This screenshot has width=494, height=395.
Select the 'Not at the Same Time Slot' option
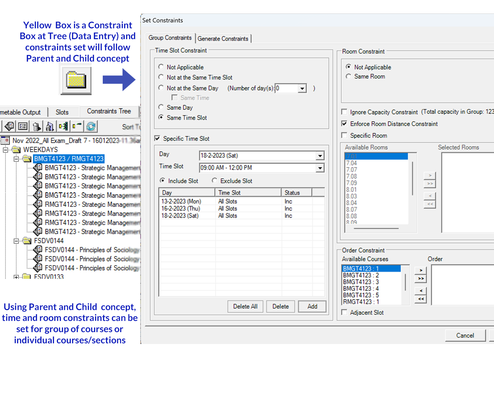pyautogui.click(x=161, y=77)
